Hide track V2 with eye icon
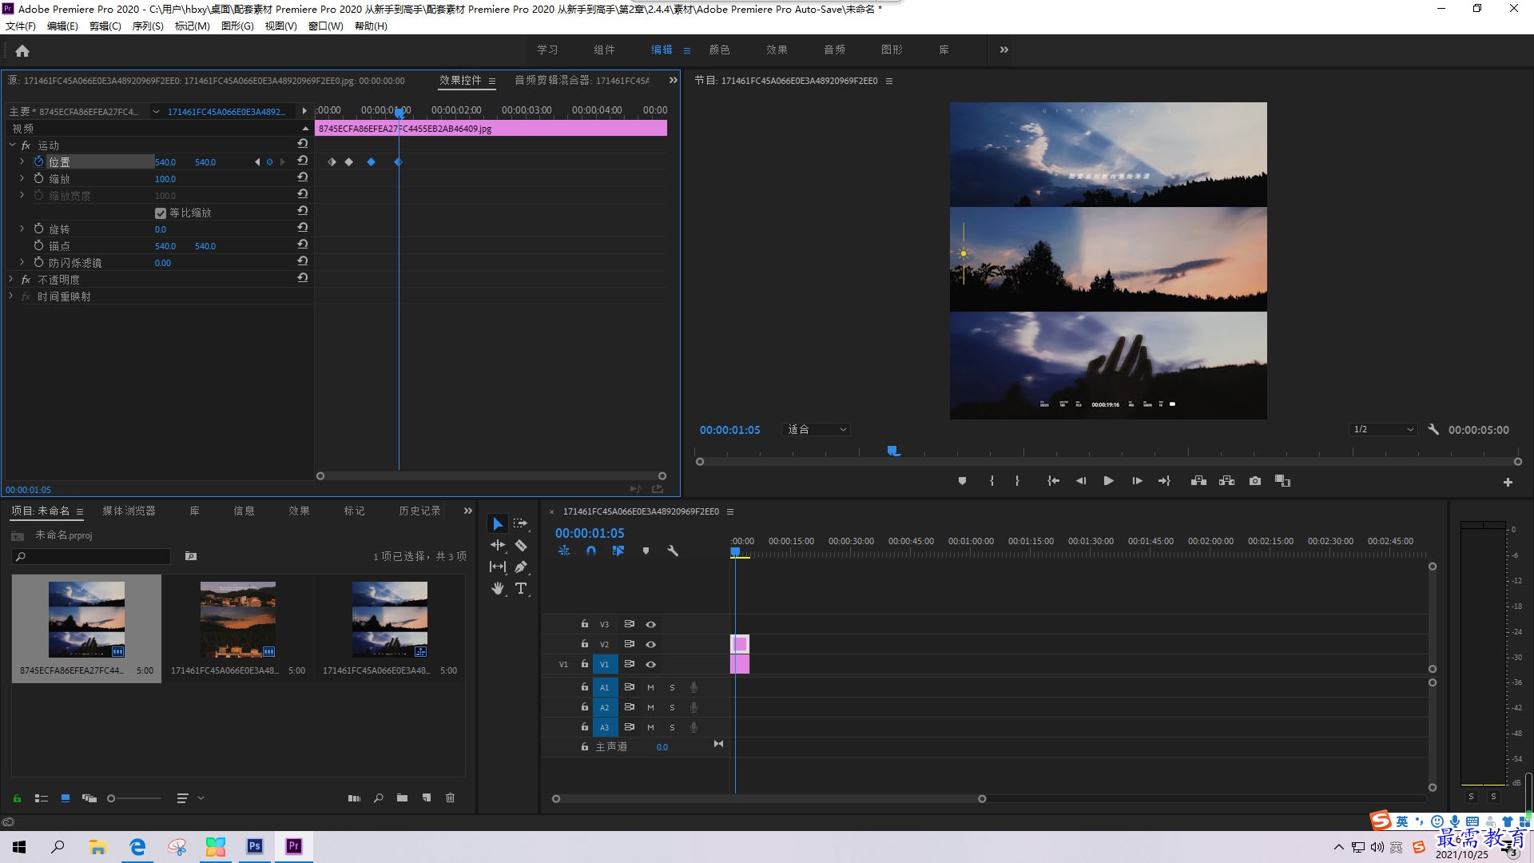The height and width of the screenshot is (863, 1534). 651,644
